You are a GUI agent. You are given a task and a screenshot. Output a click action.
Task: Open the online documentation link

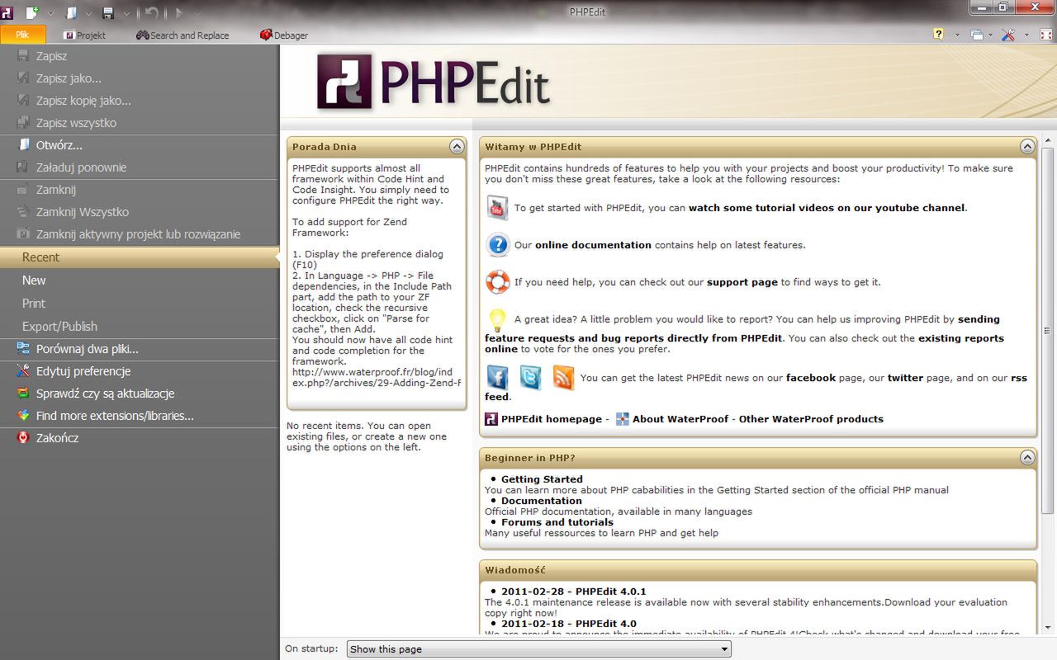[x=593, y=245]
